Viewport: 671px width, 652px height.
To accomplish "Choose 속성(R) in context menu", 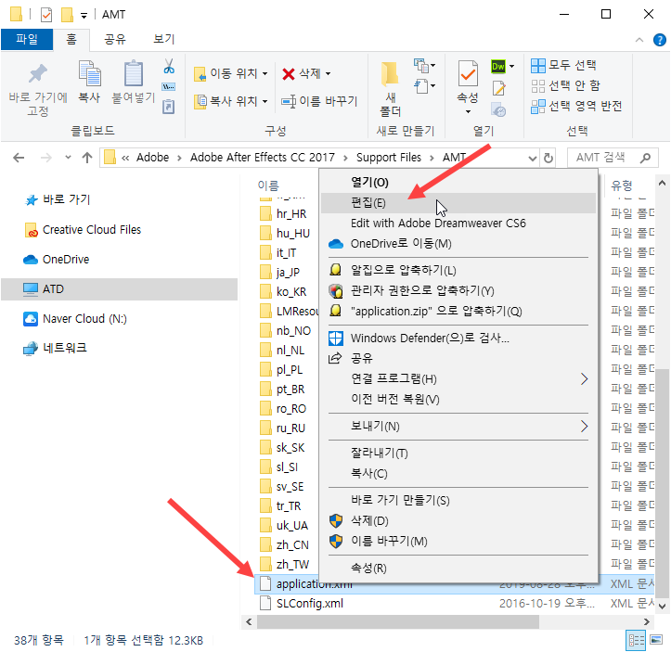I will [x=458, y=569].
